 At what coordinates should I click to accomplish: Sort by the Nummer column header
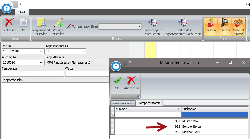[148, 109]
